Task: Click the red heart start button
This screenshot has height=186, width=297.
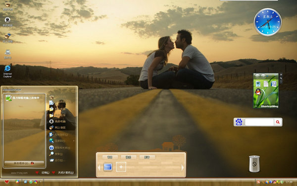Action: click(6, 182)
